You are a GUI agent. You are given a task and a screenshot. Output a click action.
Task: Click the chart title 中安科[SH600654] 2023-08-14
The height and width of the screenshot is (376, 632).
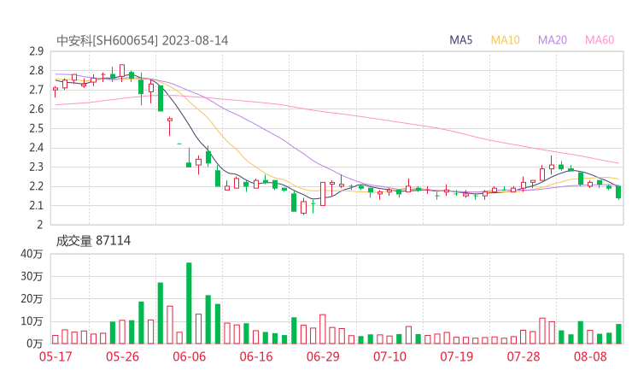(x=143, y=40)
